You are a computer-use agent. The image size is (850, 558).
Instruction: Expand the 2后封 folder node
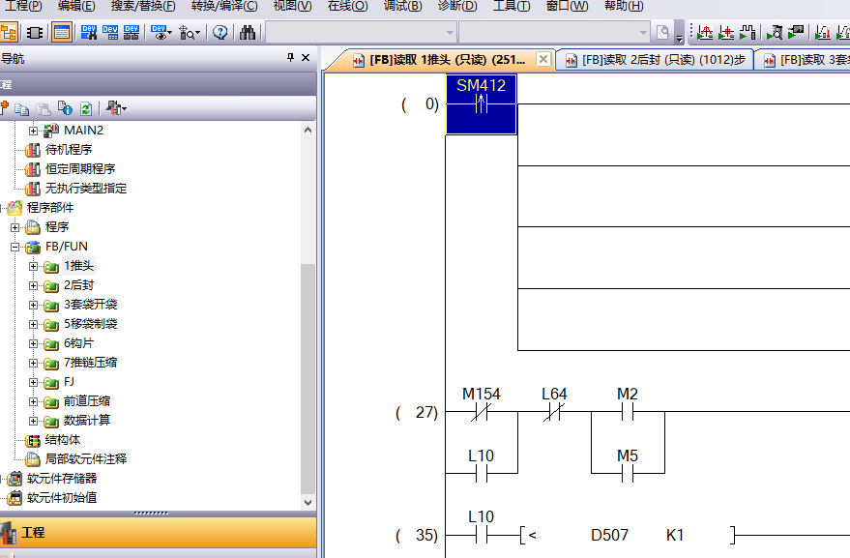[x=34, y=285]
